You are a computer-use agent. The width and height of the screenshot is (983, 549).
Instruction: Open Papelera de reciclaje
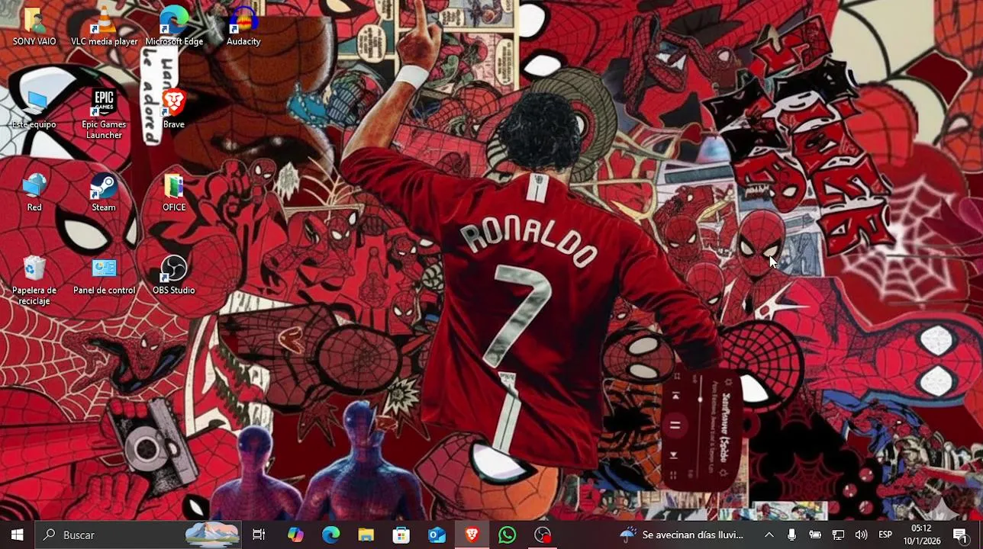coord(34,281)
